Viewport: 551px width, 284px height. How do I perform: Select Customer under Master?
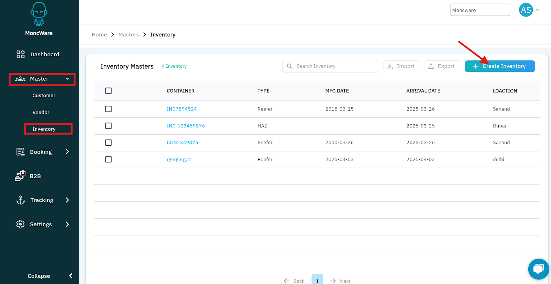click(x=44, y=95)
